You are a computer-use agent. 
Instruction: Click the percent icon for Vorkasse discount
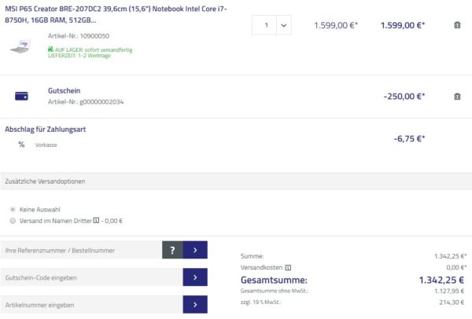click(21, 145)
